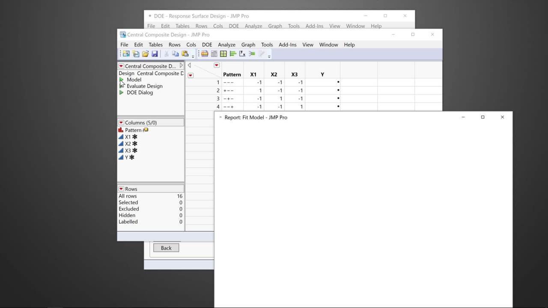Click the Evaluate Design script

(144, 86)
